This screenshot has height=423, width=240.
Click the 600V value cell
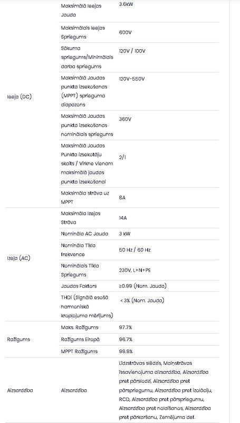(126, 32)
